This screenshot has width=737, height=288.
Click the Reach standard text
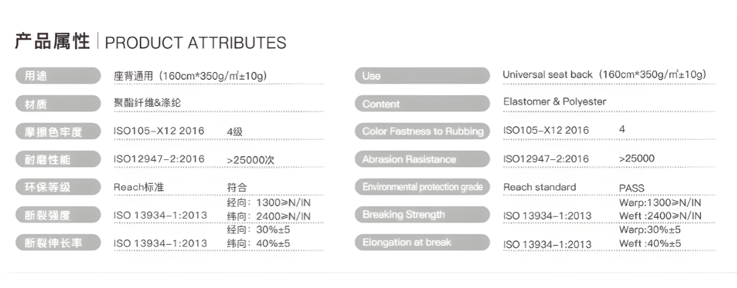[x=540, y=187]
